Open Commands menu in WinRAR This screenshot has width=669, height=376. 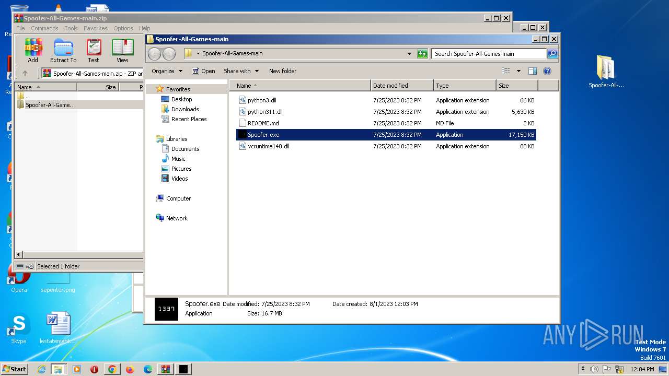click(44, 28)
